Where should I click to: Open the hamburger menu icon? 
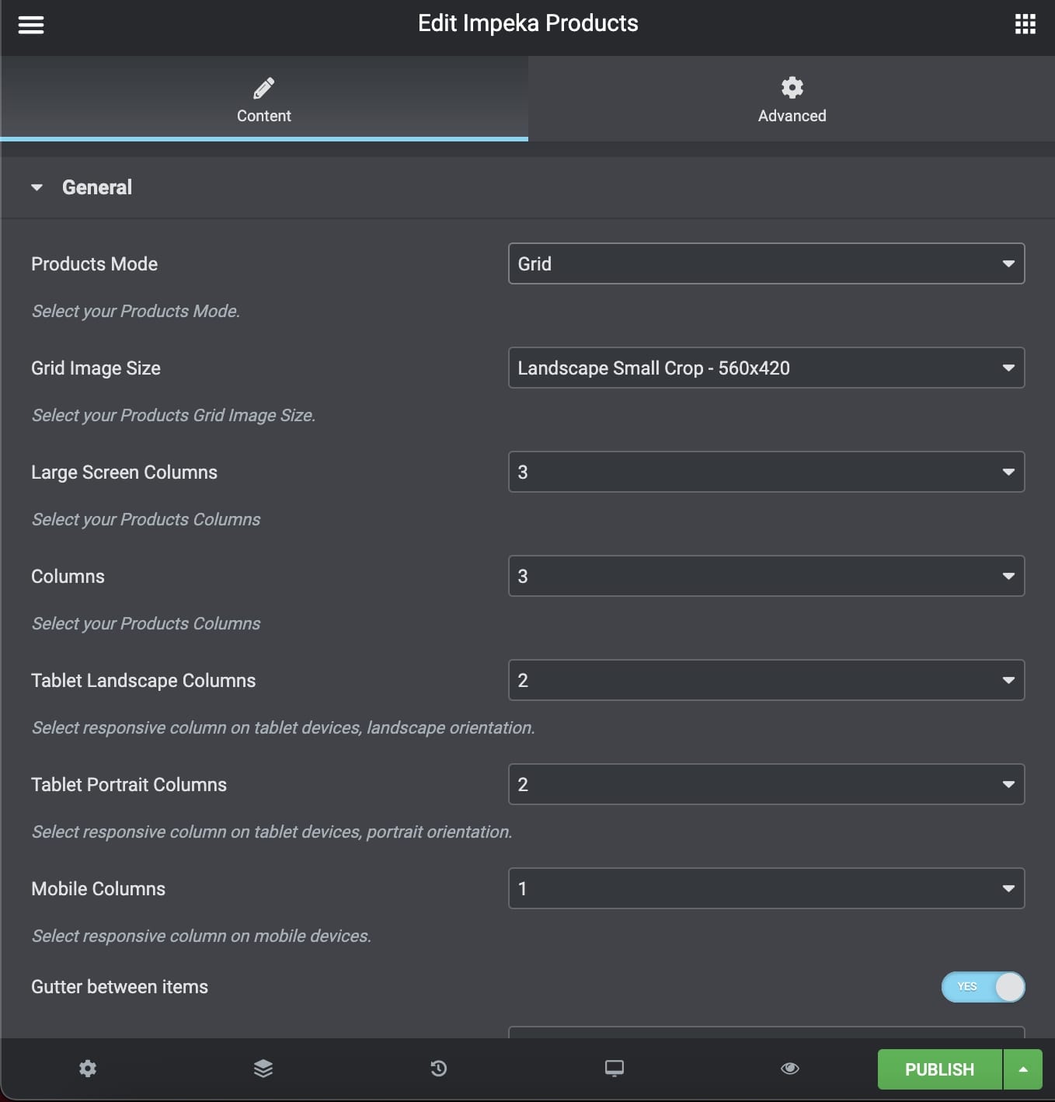click(x=31, y=25)
